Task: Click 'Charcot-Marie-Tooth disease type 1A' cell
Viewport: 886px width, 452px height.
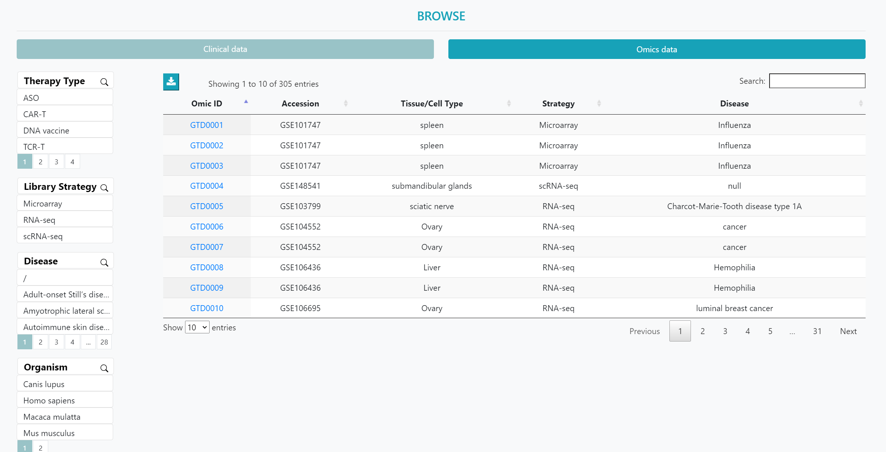Action: (734, 206)
